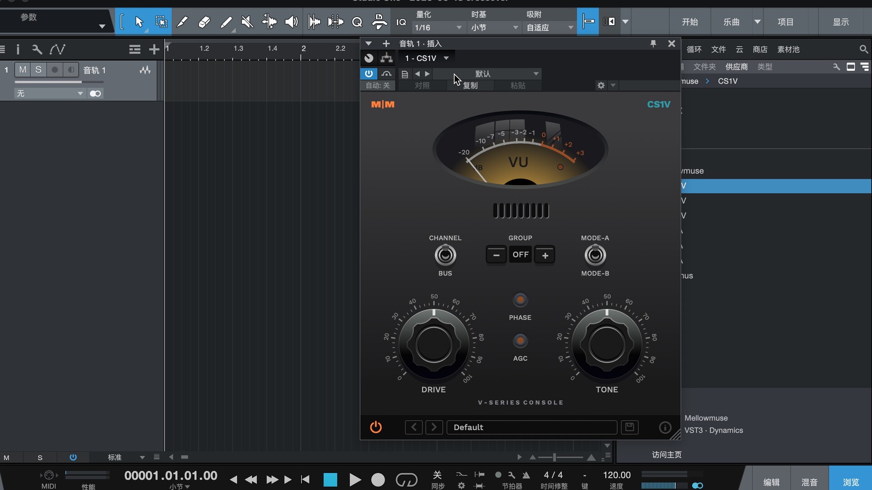Open the 自适应 snap dropdown

coord(550,28)
